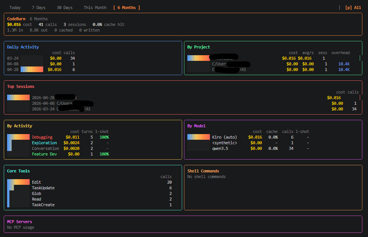Select the TaskUpdate tool row
This screenshot has height=237, width=368.
pos(89,188)
